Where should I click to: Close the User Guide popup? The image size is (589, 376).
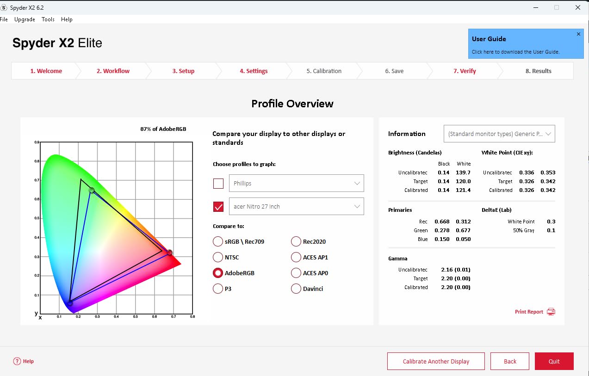click(578, 34)
